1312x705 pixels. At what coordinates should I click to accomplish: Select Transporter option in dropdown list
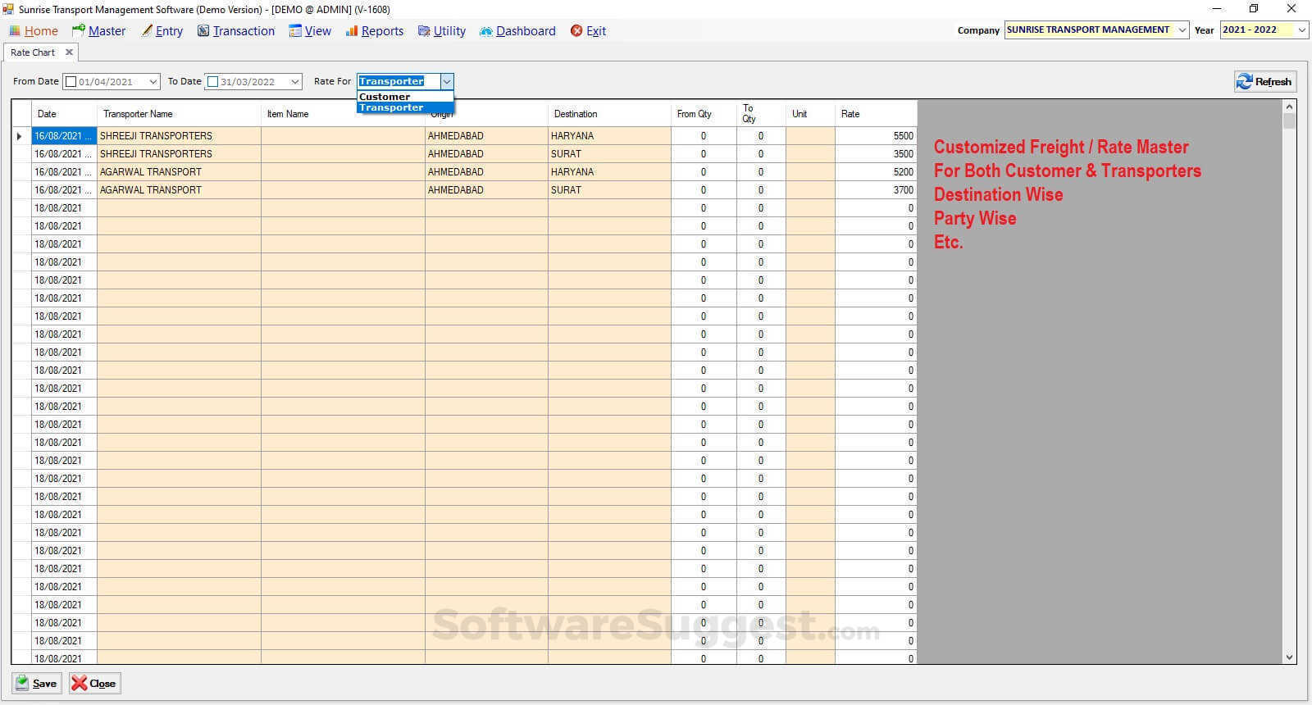coord(405,107)
